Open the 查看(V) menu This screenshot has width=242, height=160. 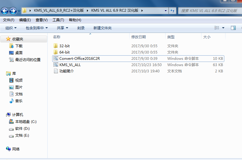[x=41, y=20]
